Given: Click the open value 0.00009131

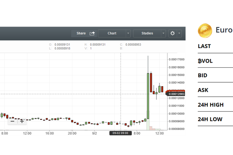Looking at the screenshot, I should pos(62,44).
